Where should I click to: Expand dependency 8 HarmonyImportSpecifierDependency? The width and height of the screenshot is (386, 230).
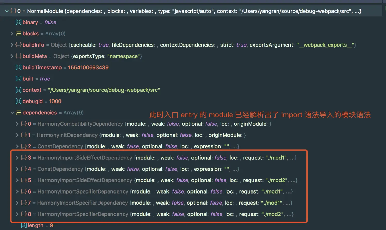[x=17, y=214]
